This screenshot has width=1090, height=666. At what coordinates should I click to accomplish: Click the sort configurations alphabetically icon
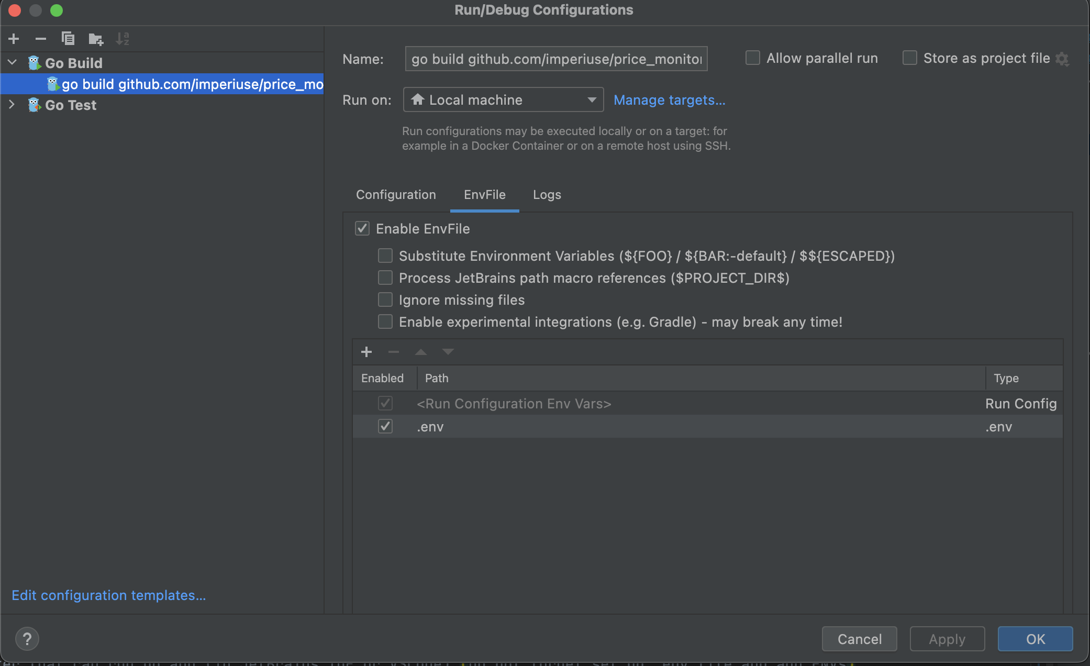point(123,39)
